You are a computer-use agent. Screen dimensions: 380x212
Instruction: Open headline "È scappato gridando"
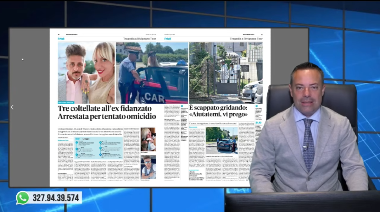click(218, 107)
